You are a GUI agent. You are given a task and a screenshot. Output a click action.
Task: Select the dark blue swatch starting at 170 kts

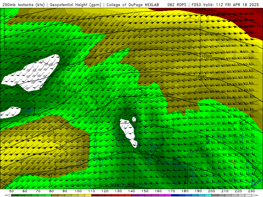(175, 195)
